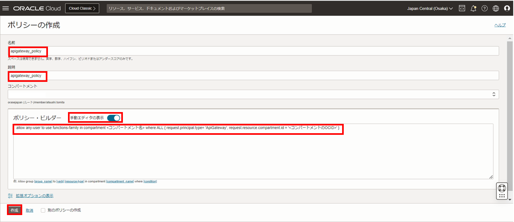Image resolution: width=514 pixels, height=222 pixels.
Task: Open the hamburger navigation menu
Action: [x=5, y=8]
